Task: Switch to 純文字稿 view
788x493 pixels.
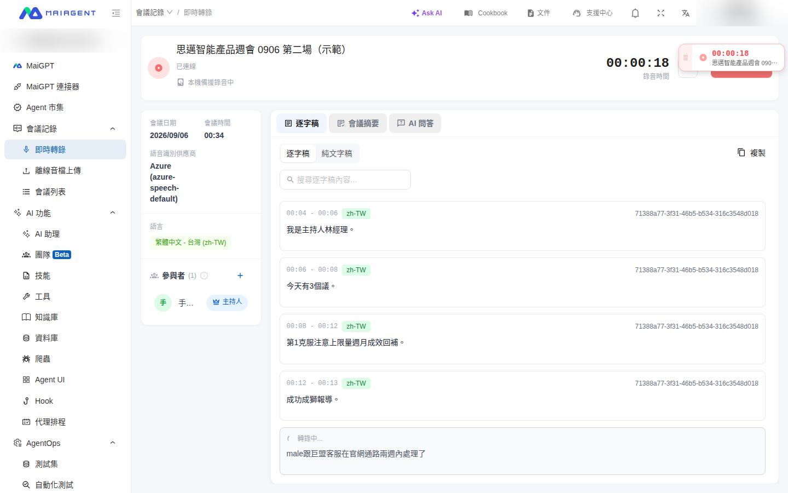Action: [x=337, y=153]
